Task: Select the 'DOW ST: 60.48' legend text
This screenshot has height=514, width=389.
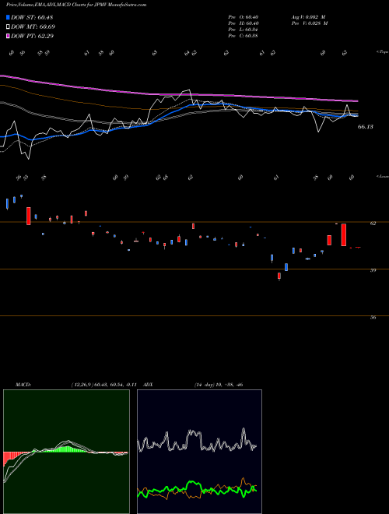Action: coord(32,17)
